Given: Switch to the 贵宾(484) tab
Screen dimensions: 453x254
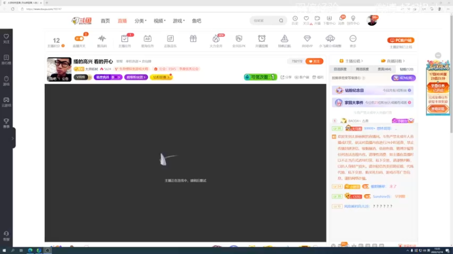Looking at the screenshot, I should click(384, 69).
